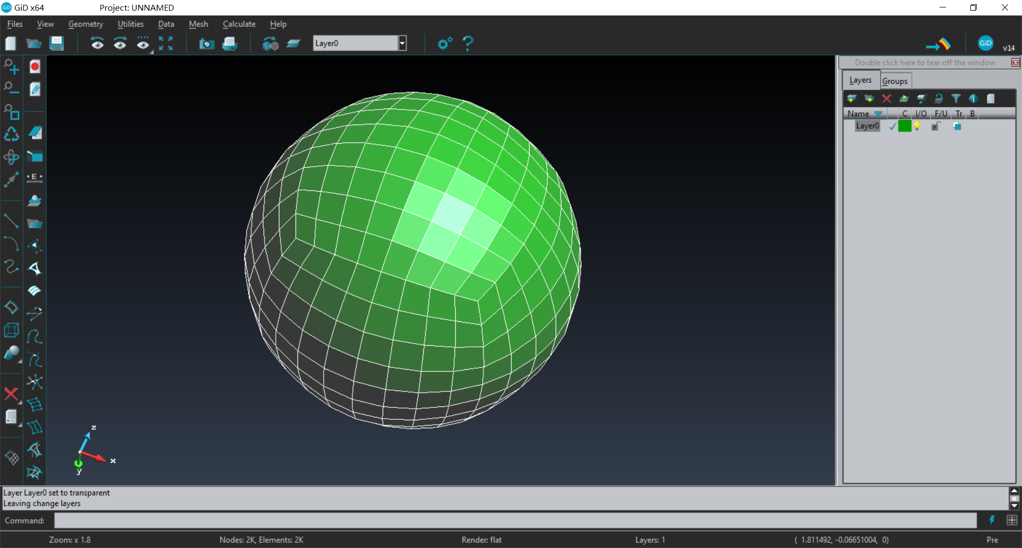Click the red record button icon
Viewport: 1022px width, 548px height.
(x=35, y=67)
